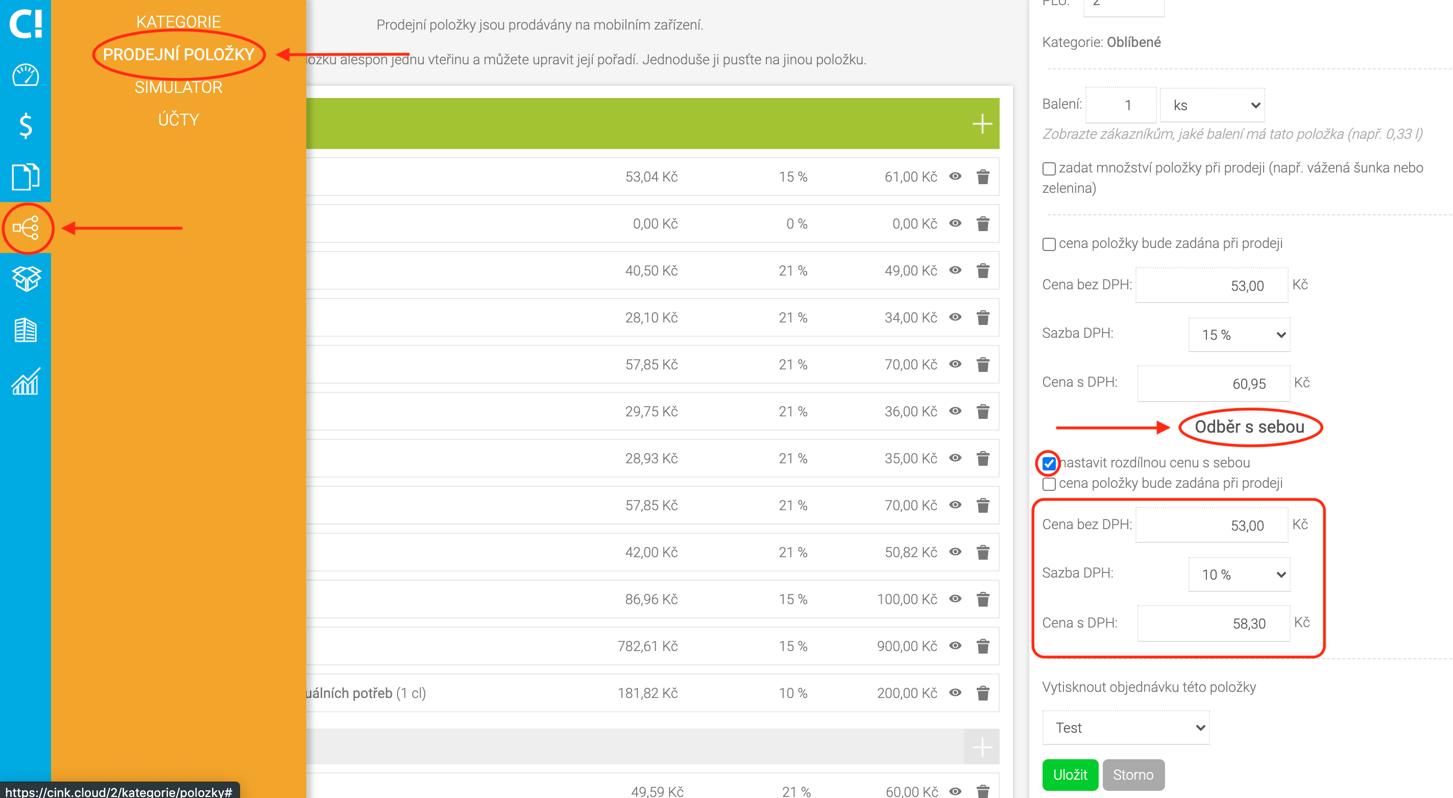Add item using plus in green header
Screen dimensions: 1453x798
point(982,123)
